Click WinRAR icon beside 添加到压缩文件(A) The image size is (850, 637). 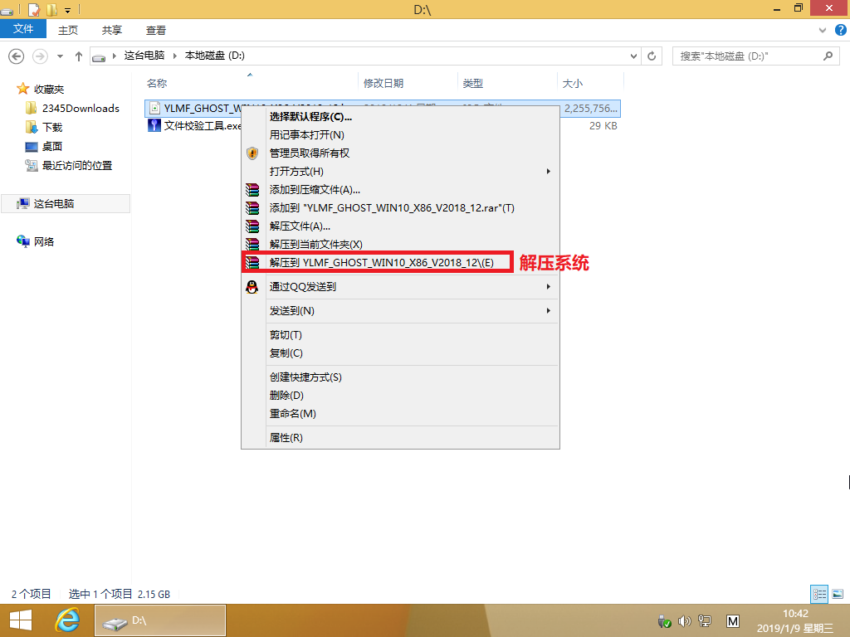(x=252, y=189)
